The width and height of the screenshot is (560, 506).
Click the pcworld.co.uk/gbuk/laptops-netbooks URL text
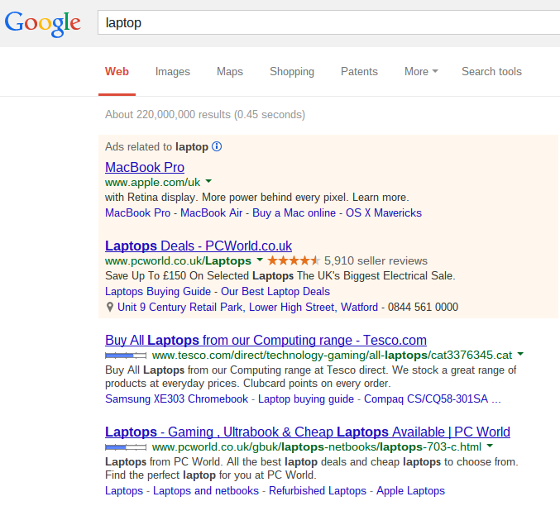click(x=317, y=447)
